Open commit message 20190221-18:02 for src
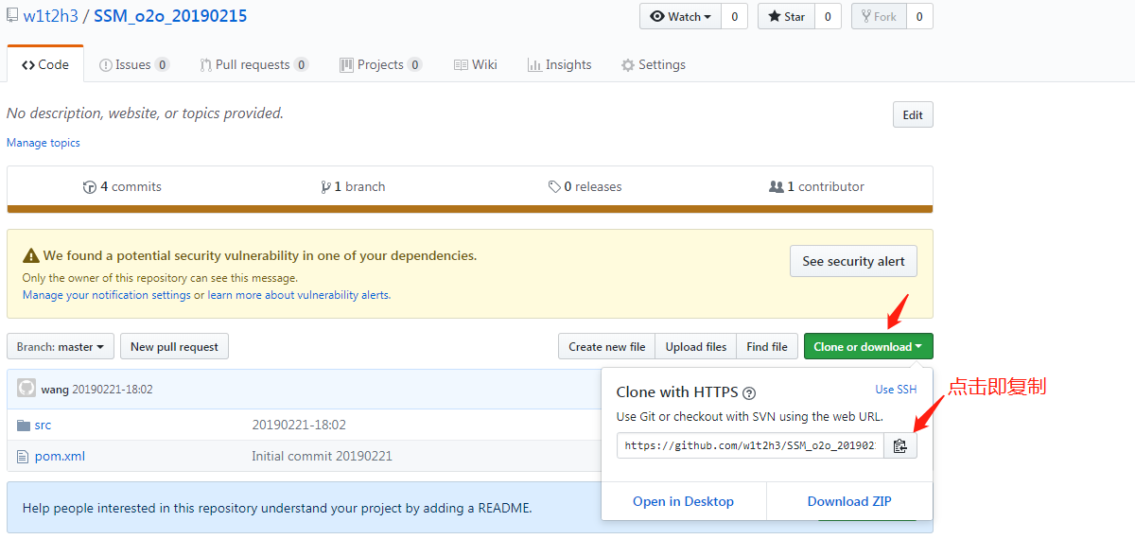The width and height of the screenshot is (1135, 539). click(x=299, y=426)
